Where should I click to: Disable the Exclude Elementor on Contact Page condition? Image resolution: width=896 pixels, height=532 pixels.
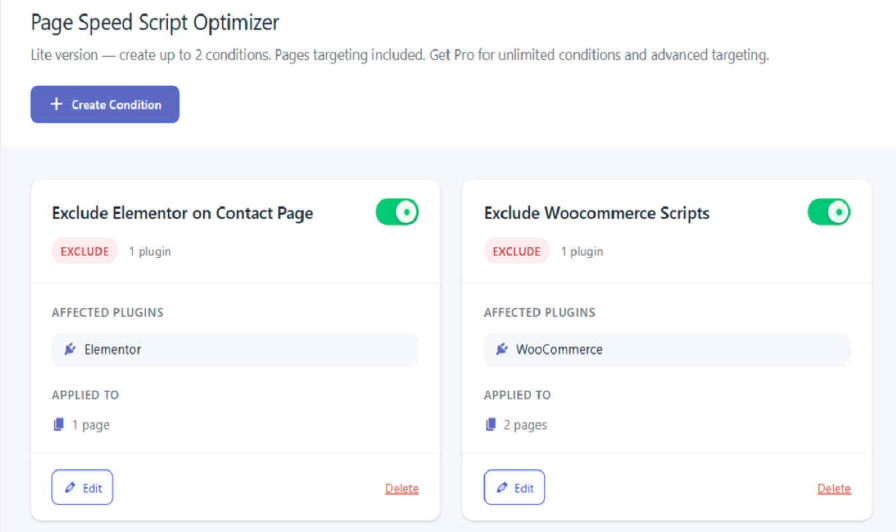pyautogui.click(x=397, y=211)
